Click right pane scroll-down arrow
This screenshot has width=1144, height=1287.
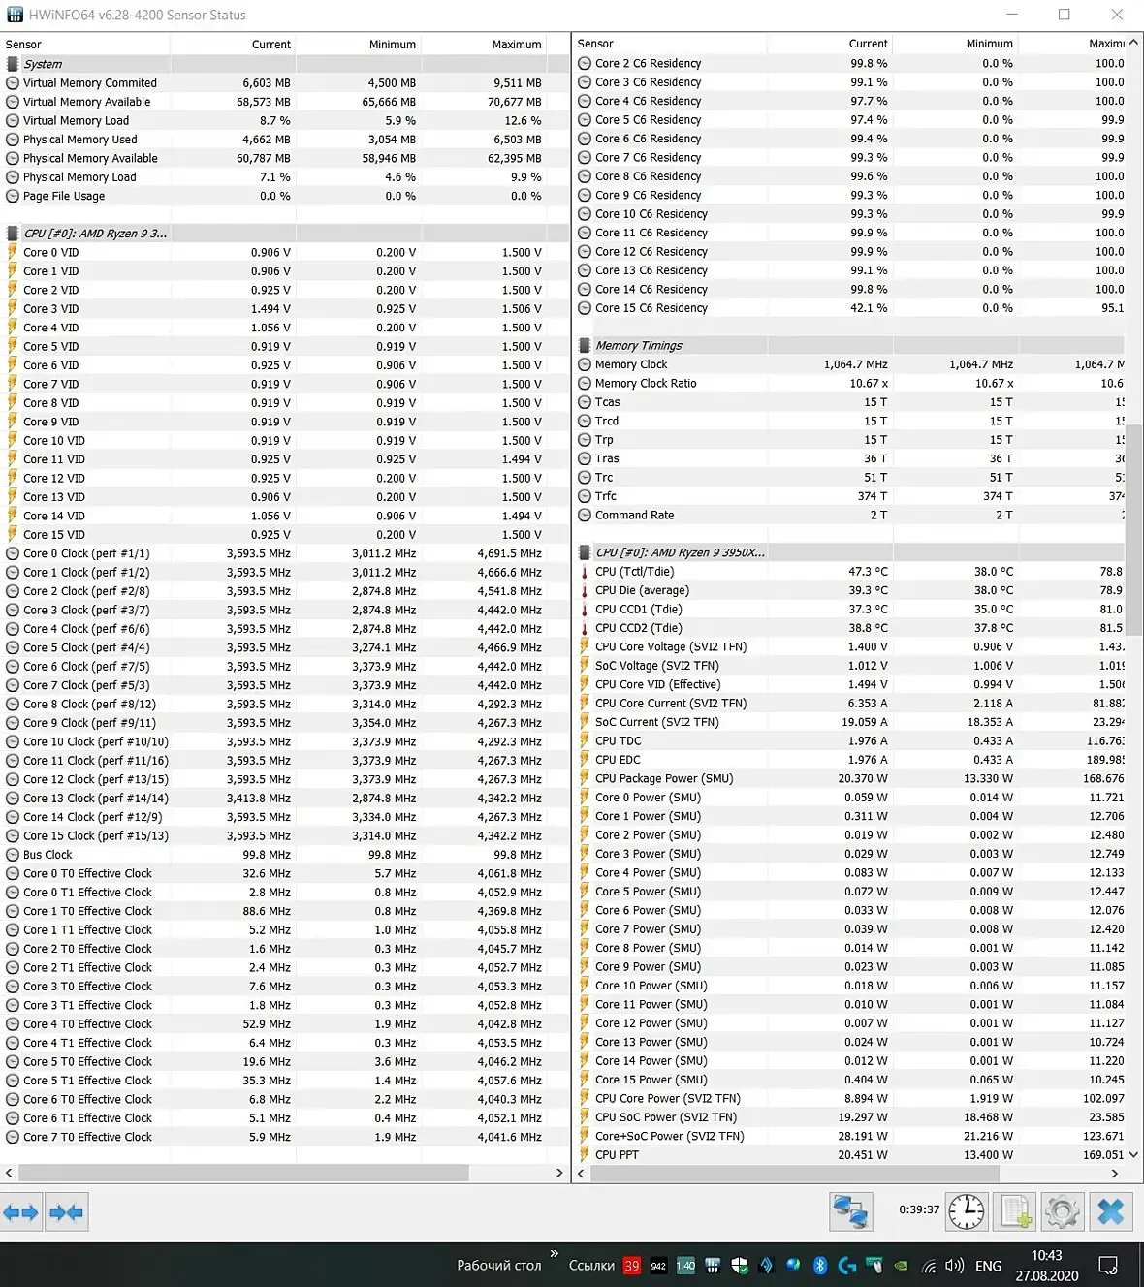pos(1133,1155)
